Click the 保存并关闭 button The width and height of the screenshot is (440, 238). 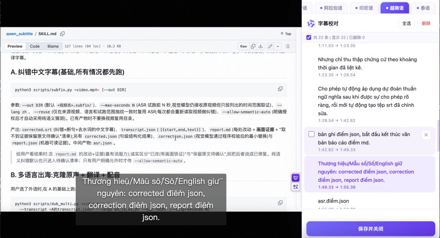(x=371, y=229)
